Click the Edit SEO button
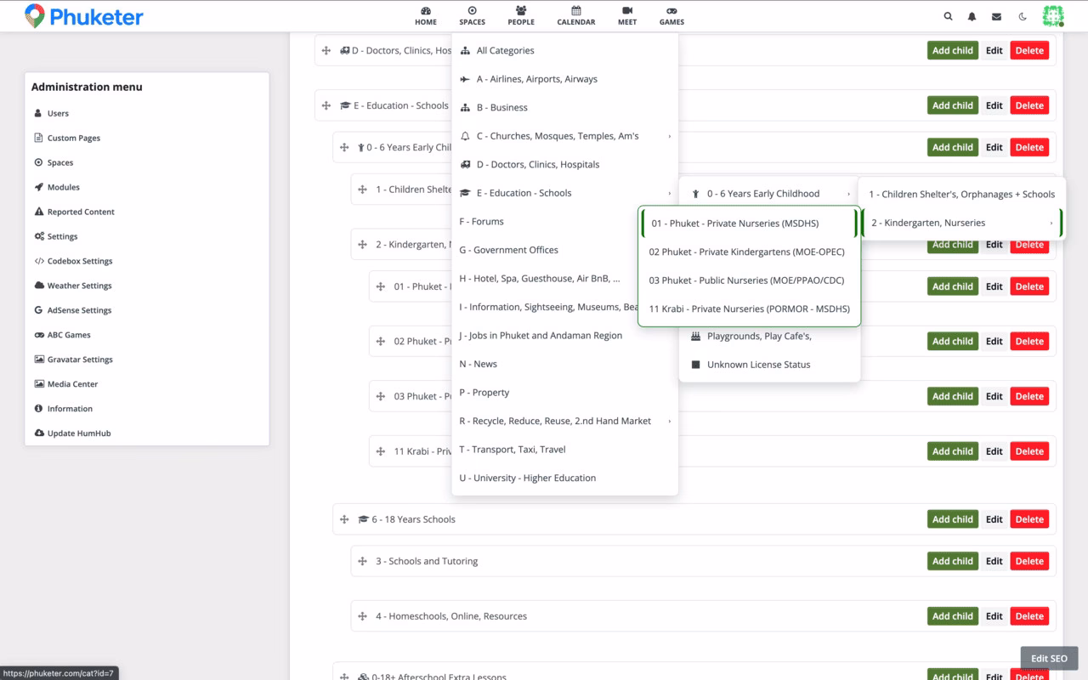Image resolution: width=1088 pixels, height=680 pixels. (1049, 659)
